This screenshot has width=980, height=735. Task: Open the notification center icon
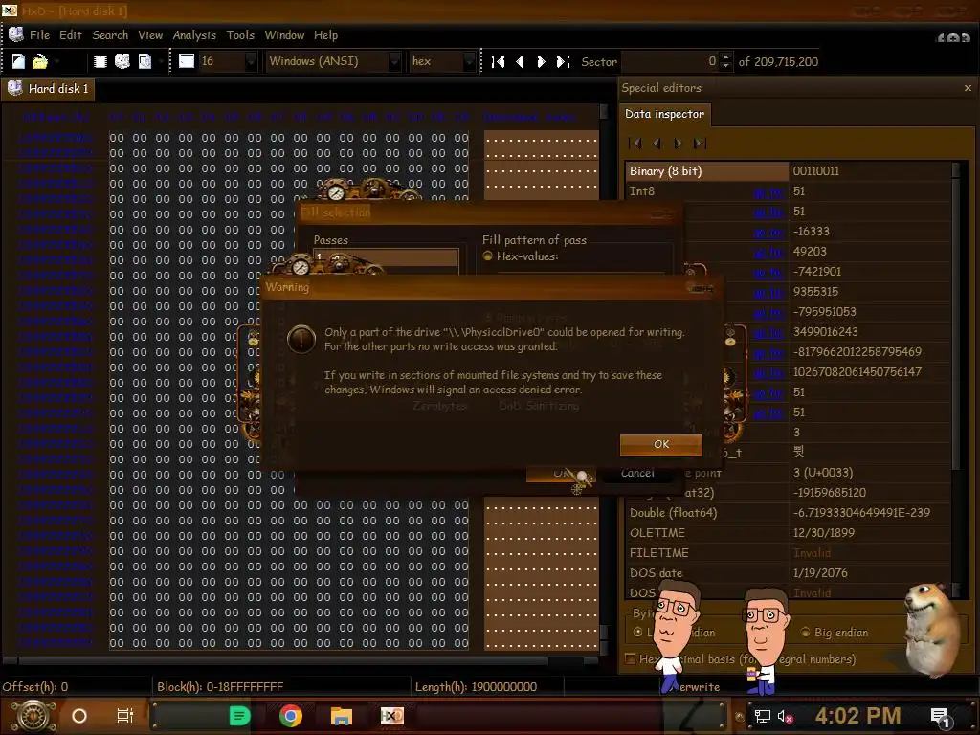coord(940,717)
